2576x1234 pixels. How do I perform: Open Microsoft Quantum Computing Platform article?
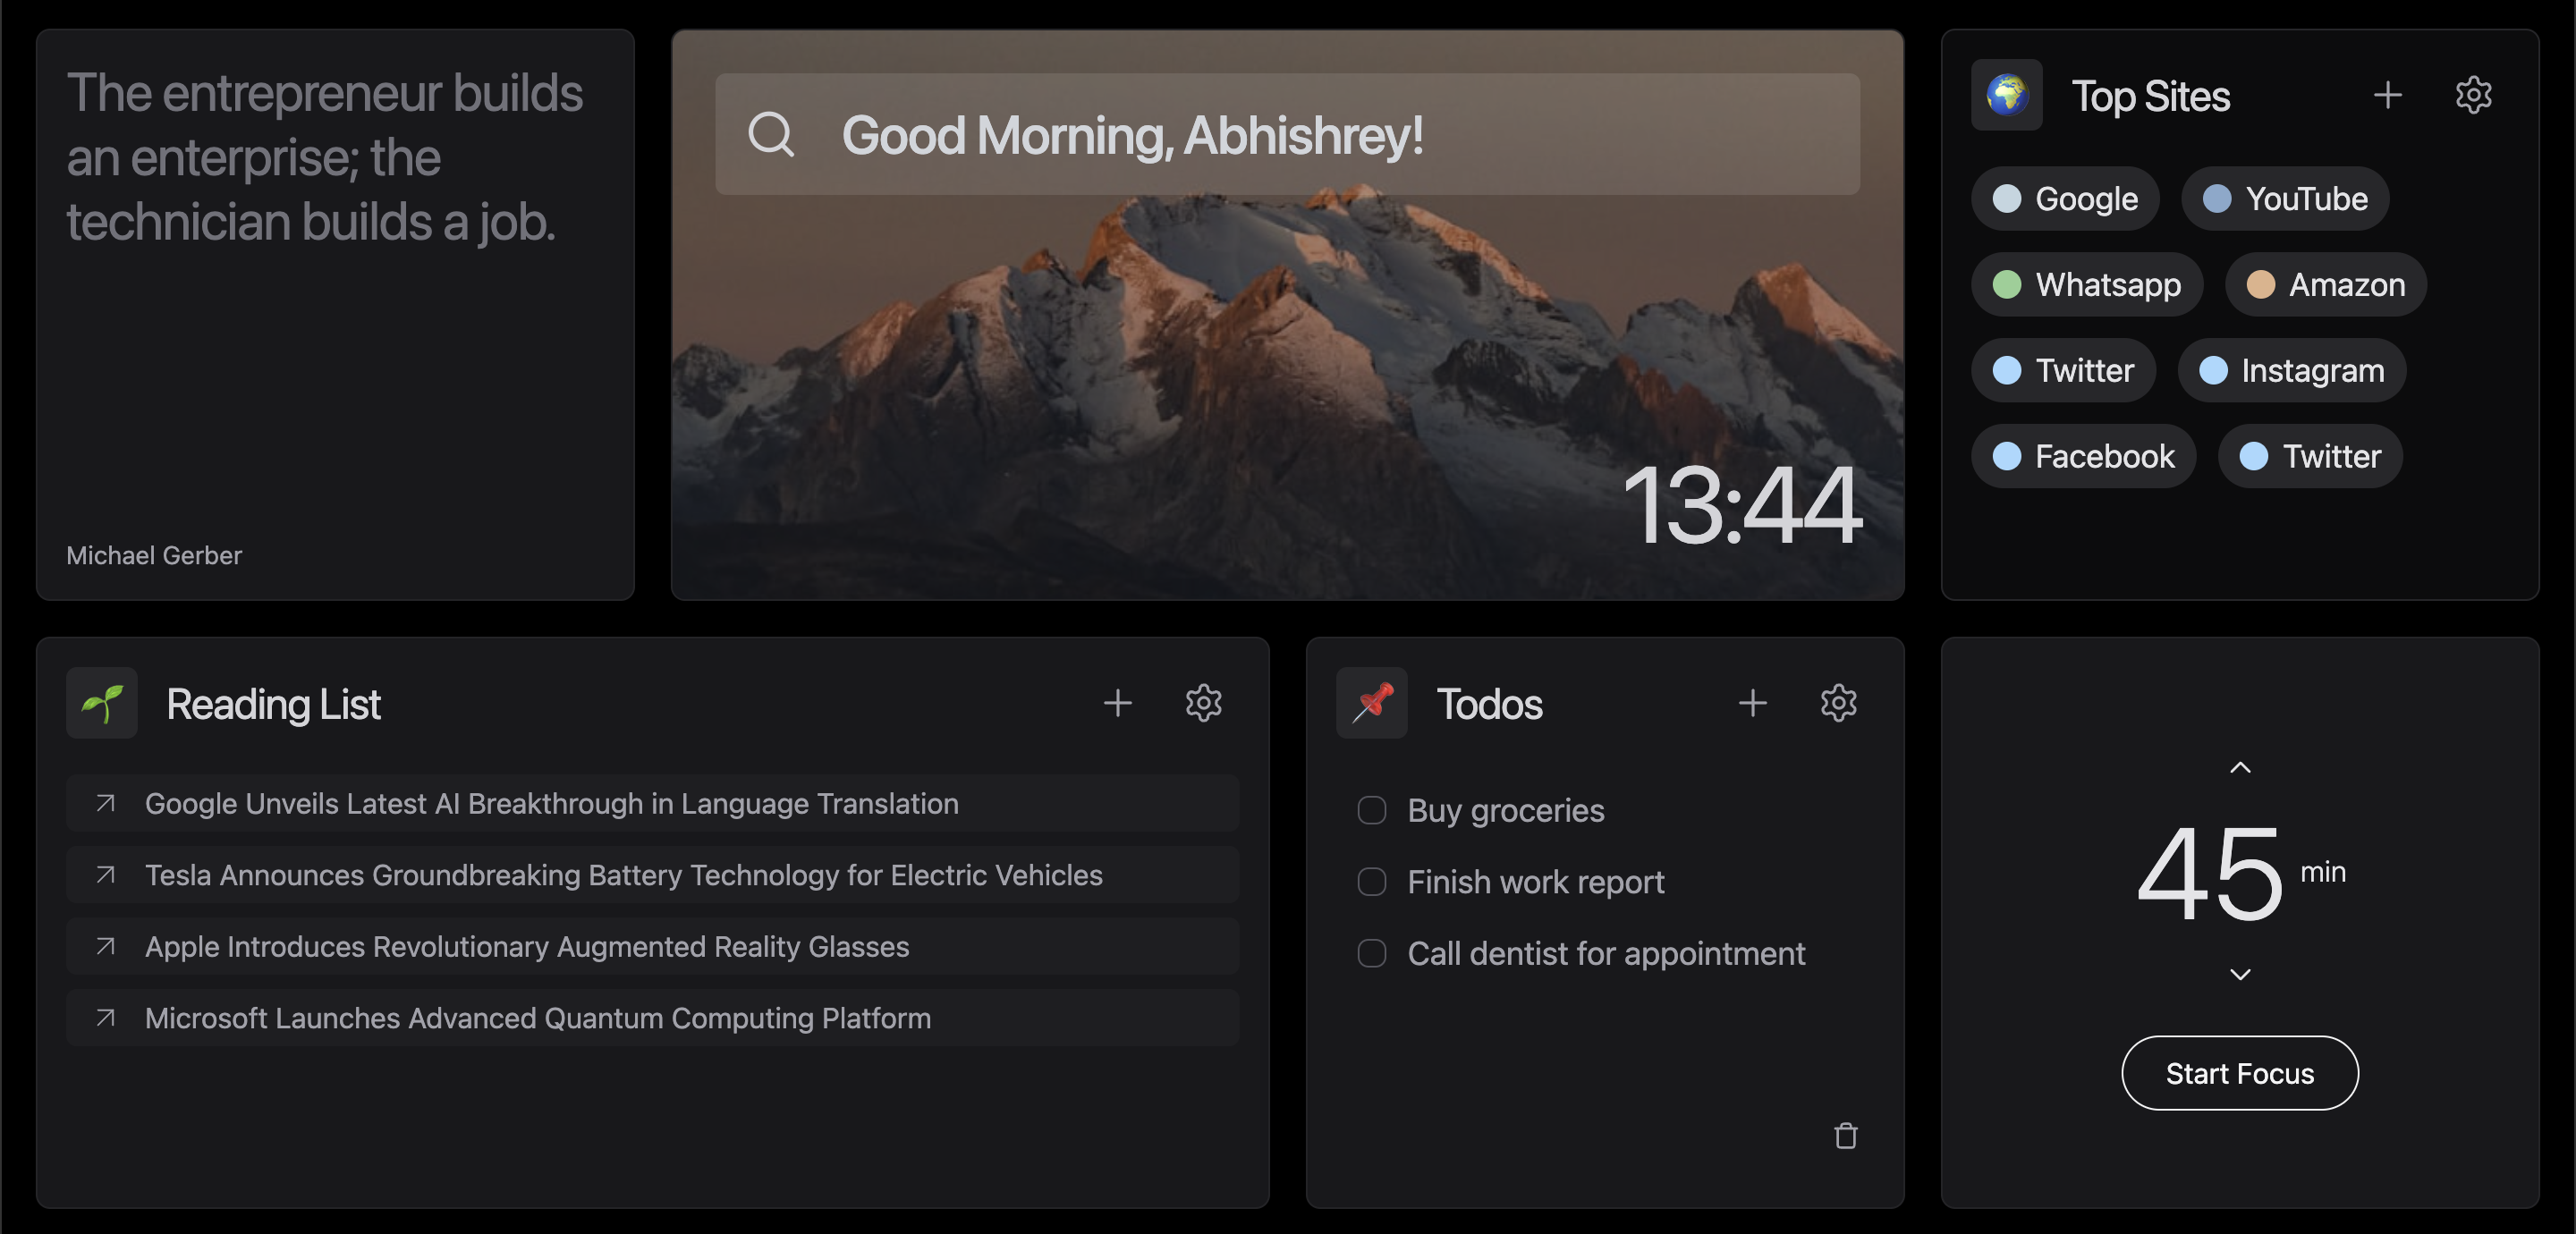point(652,1018)
